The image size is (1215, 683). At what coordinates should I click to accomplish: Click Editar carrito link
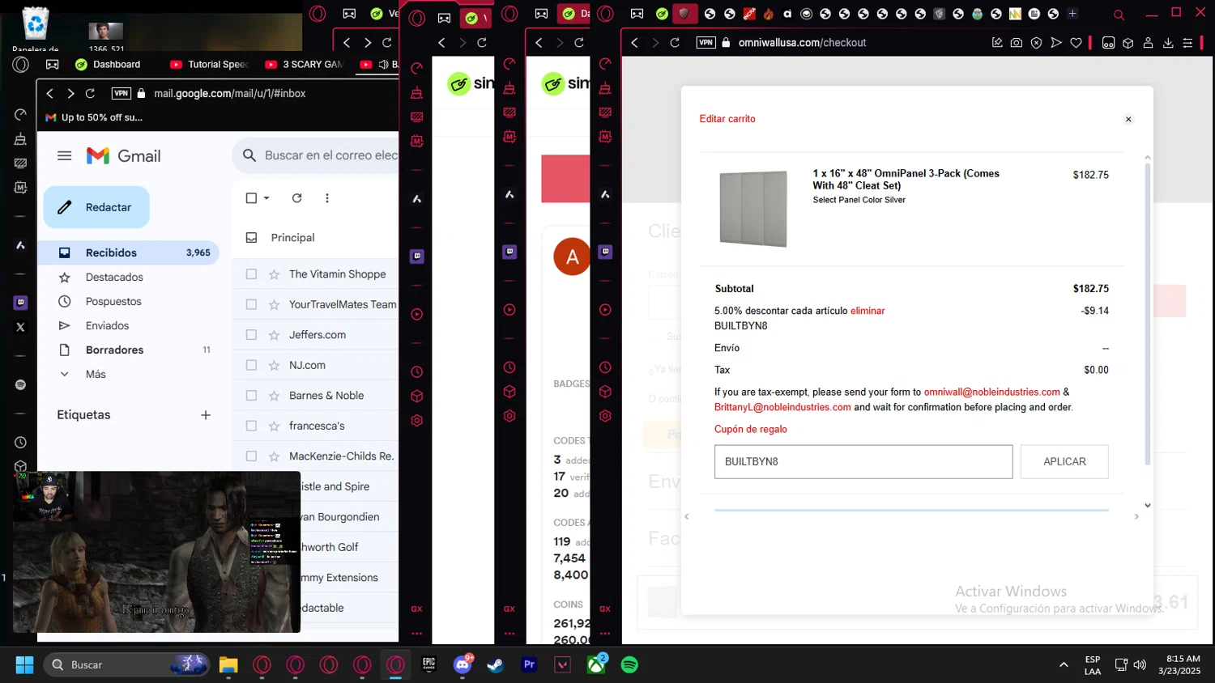point(727,119)
